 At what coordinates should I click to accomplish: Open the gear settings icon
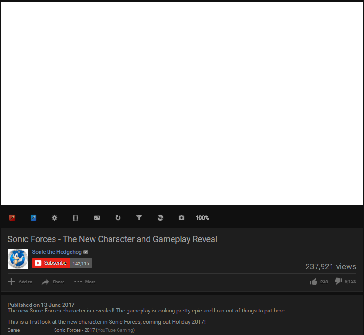pos(55,218)
